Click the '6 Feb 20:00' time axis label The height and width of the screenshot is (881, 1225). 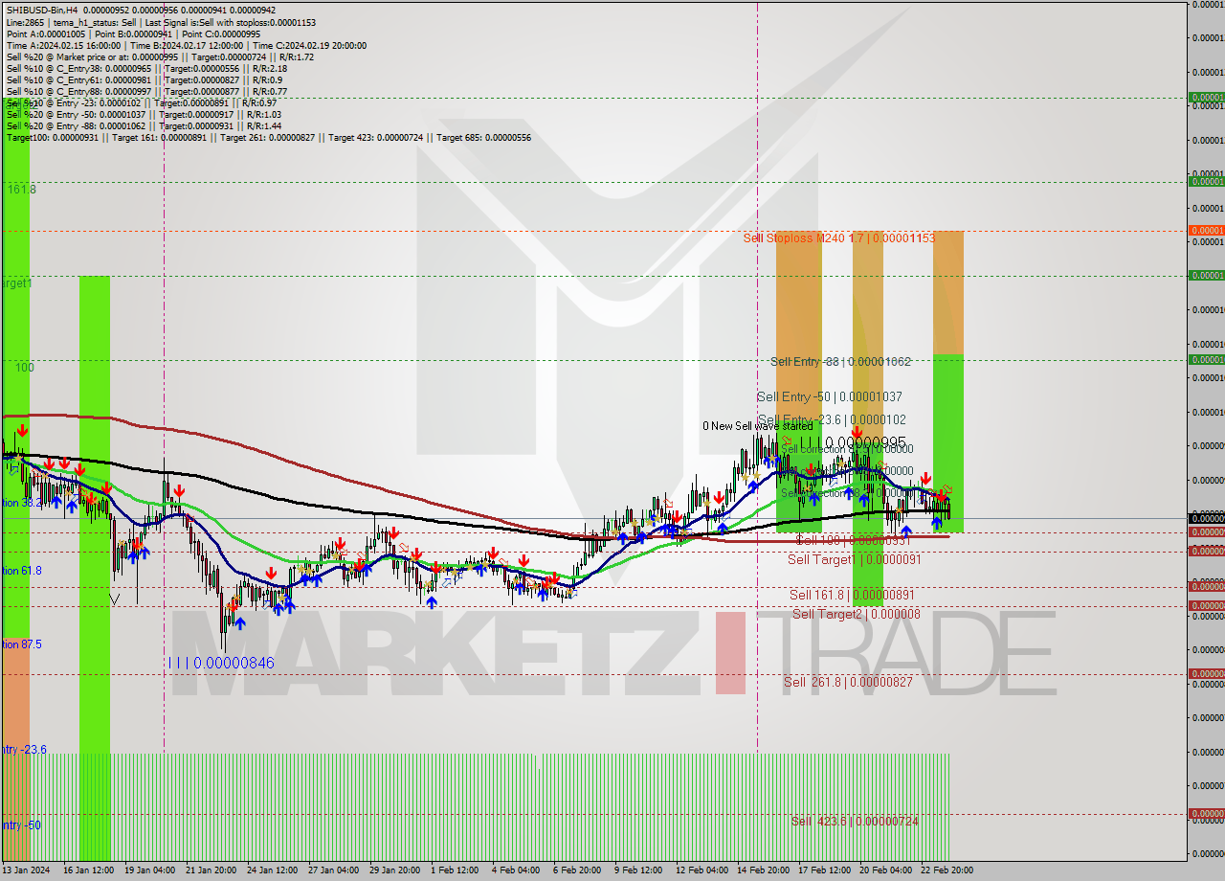click(x=577, y=870)
